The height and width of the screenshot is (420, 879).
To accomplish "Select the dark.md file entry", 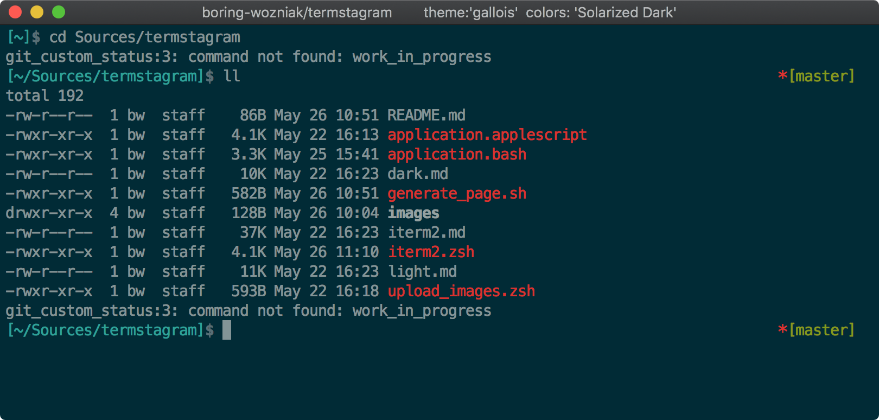I will click(417, 174).
